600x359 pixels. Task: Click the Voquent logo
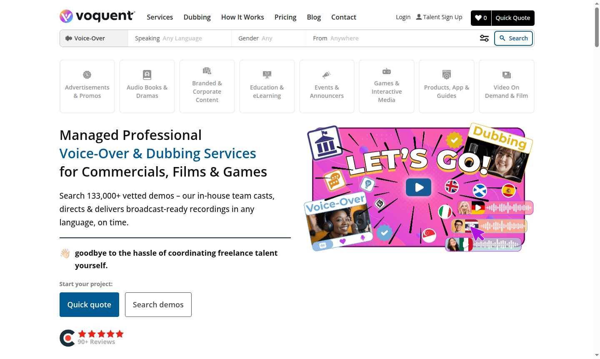pos(97,17)
